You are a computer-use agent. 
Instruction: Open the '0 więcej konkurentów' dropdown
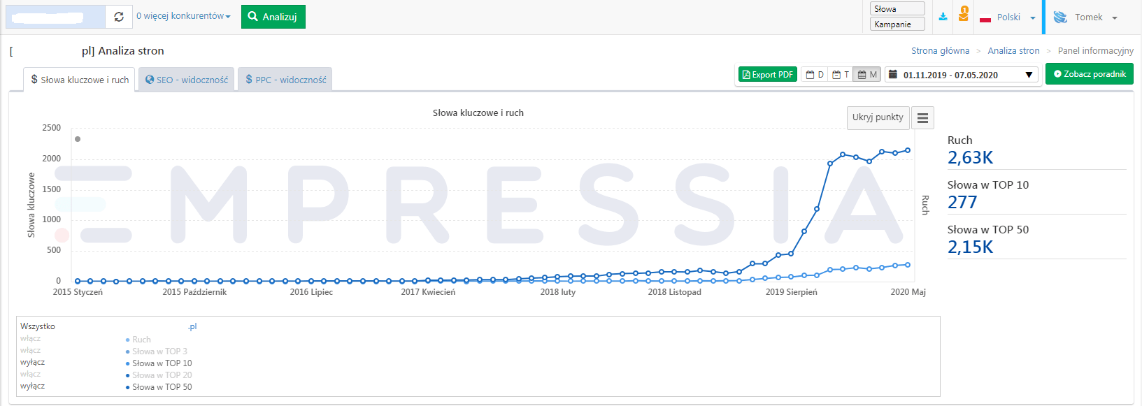click(x=183, y=16)
